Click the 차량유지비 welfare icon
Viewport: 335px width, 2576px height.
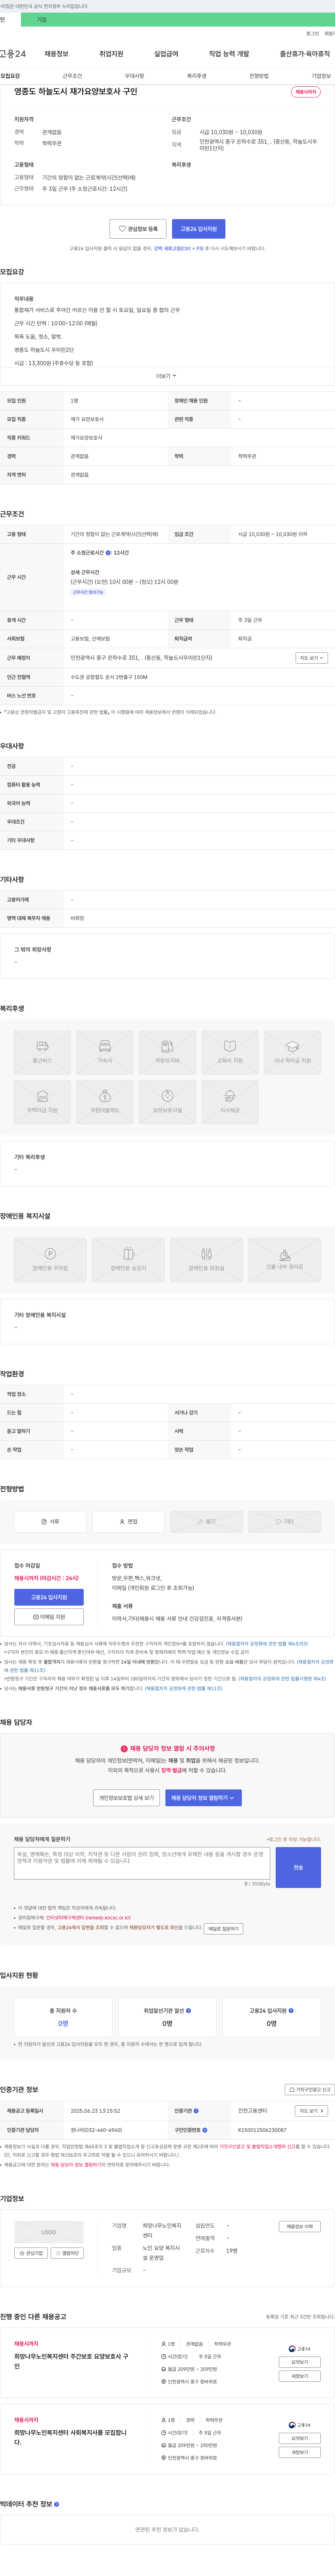click(167, 1052)
